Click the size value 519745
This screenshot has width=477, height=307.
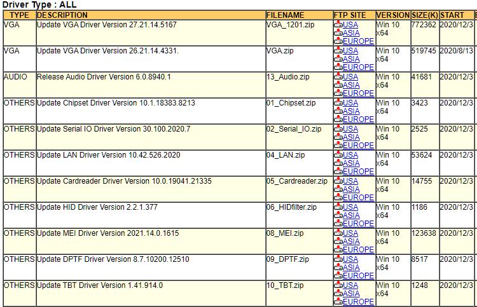tap(424, 51)
